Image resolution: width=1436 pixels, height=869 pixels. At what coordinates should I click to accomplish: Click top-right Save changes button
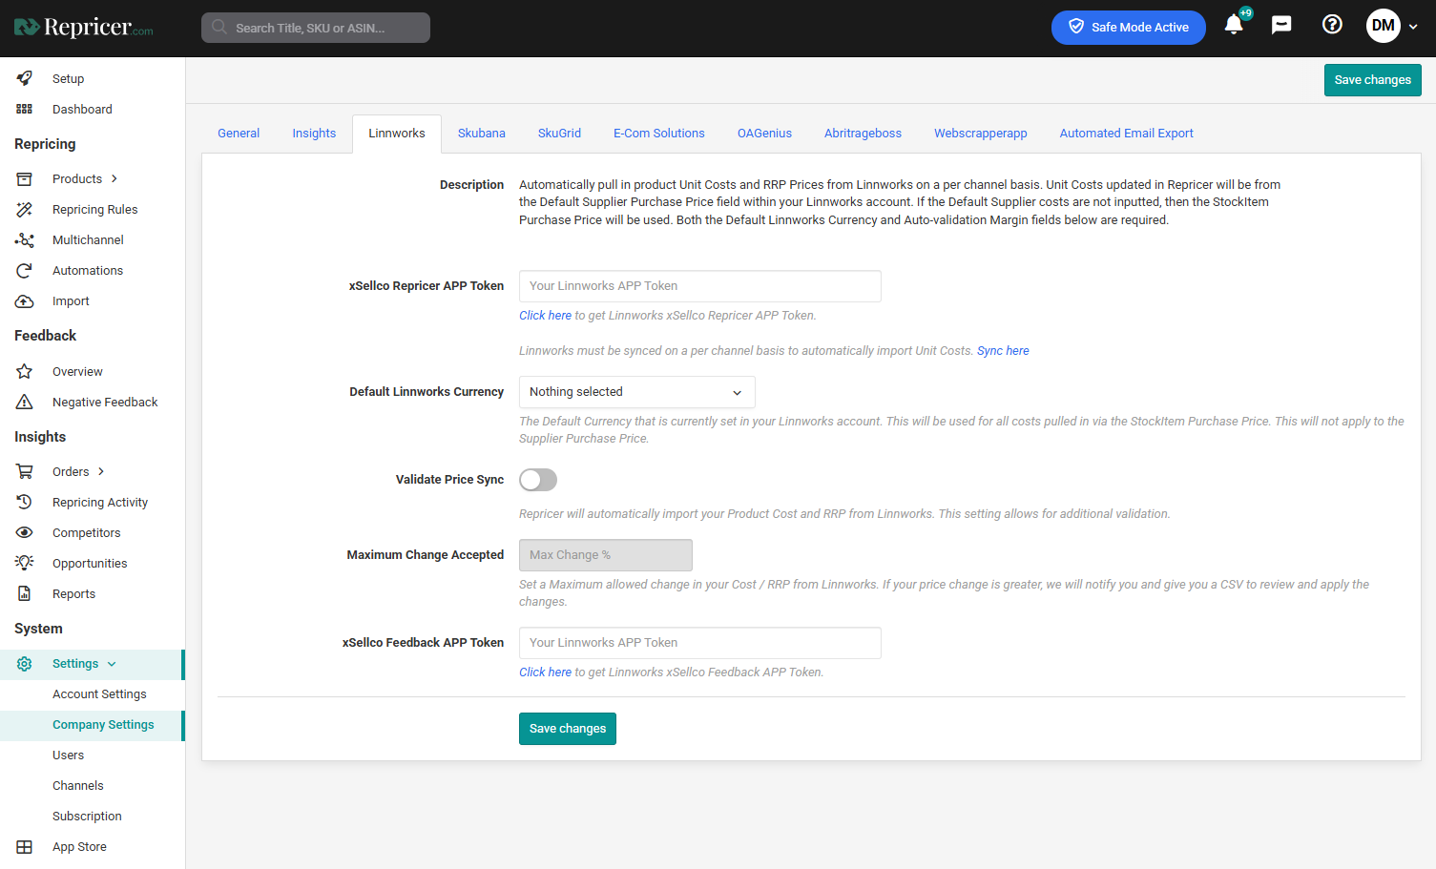(x=1372, y=80)
